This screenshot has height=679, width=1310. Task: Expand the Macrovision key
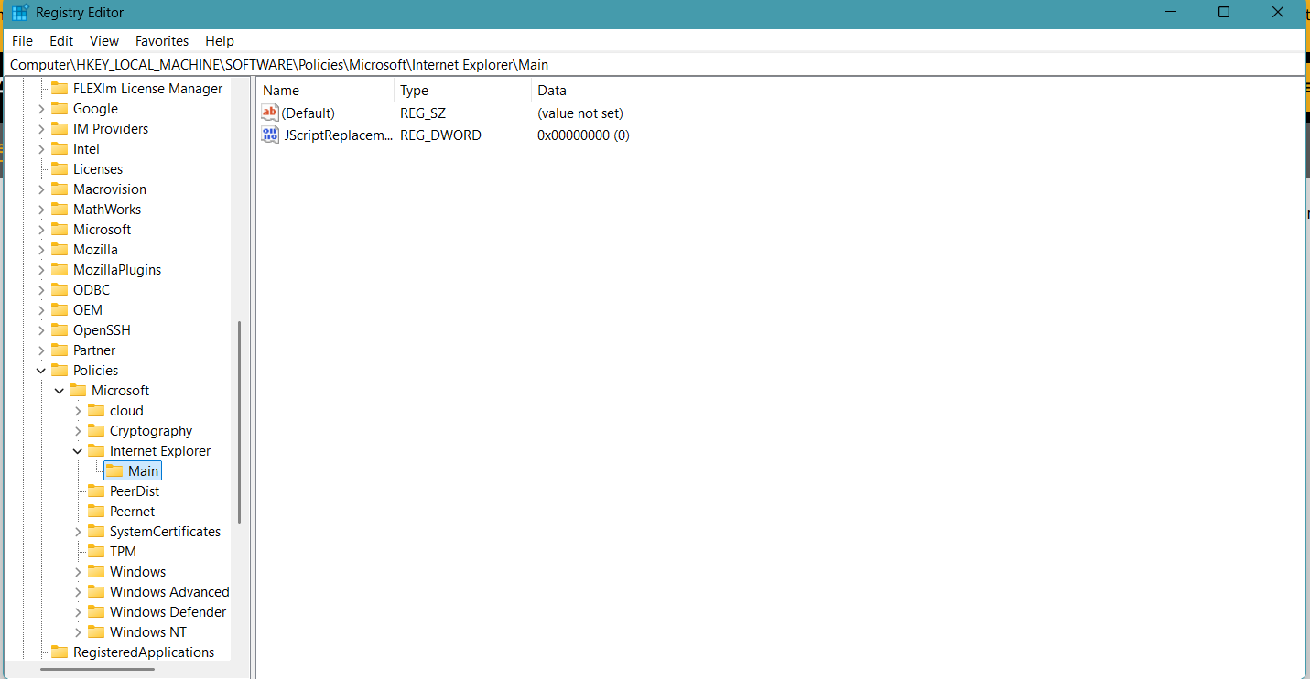41,189
